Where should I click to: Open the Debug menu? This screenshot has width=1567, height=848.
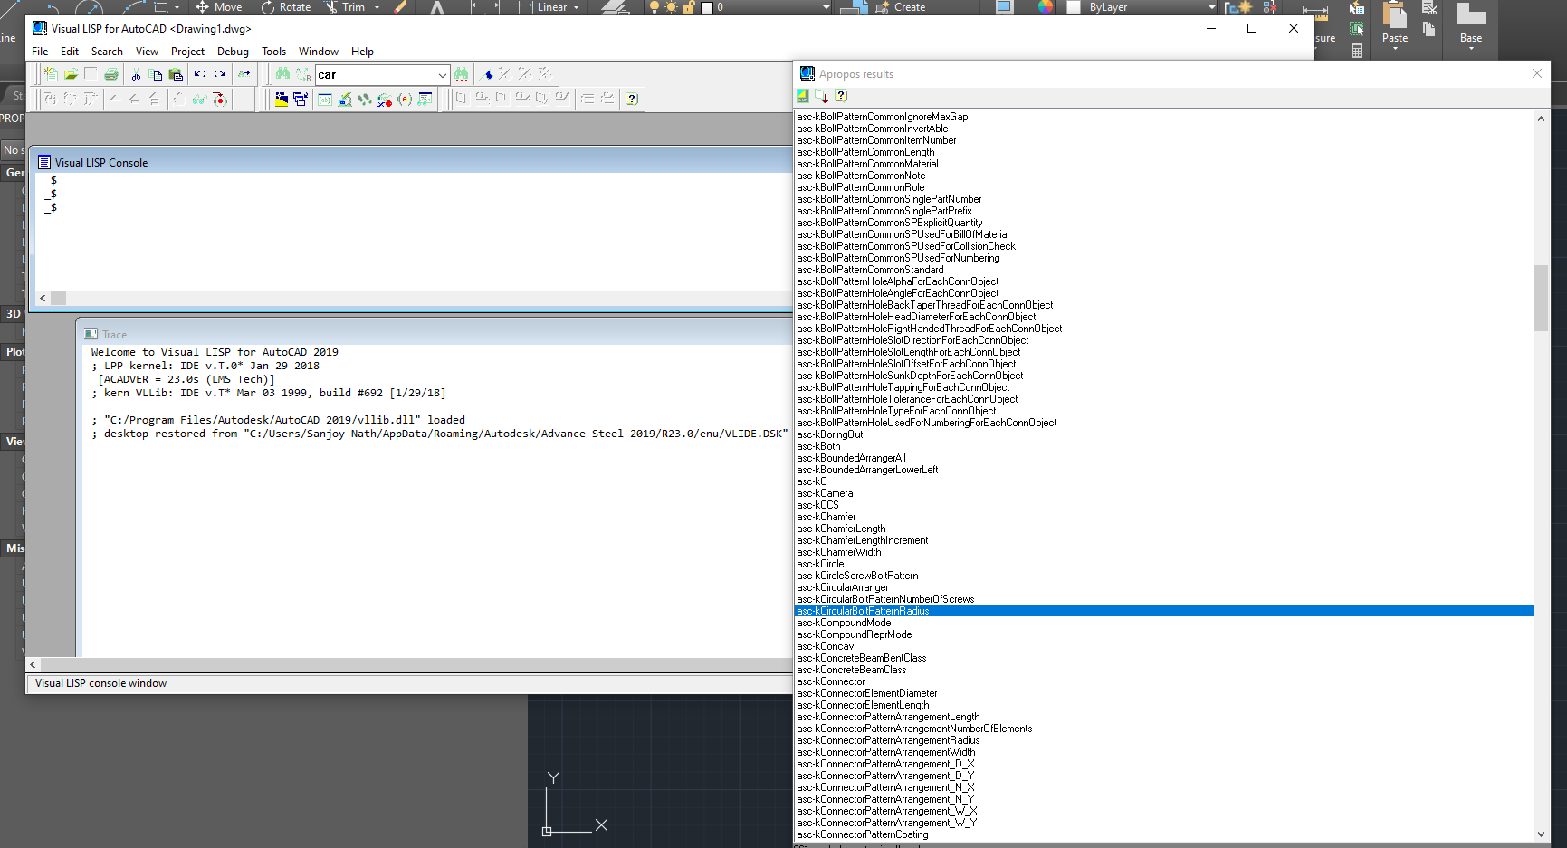pyautogui.click(x=233, y=52)
